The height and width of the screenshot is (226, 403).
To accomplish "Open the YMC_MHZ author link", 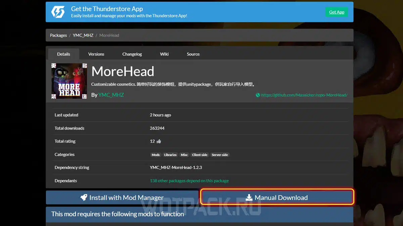I will (x=111, y=95).
